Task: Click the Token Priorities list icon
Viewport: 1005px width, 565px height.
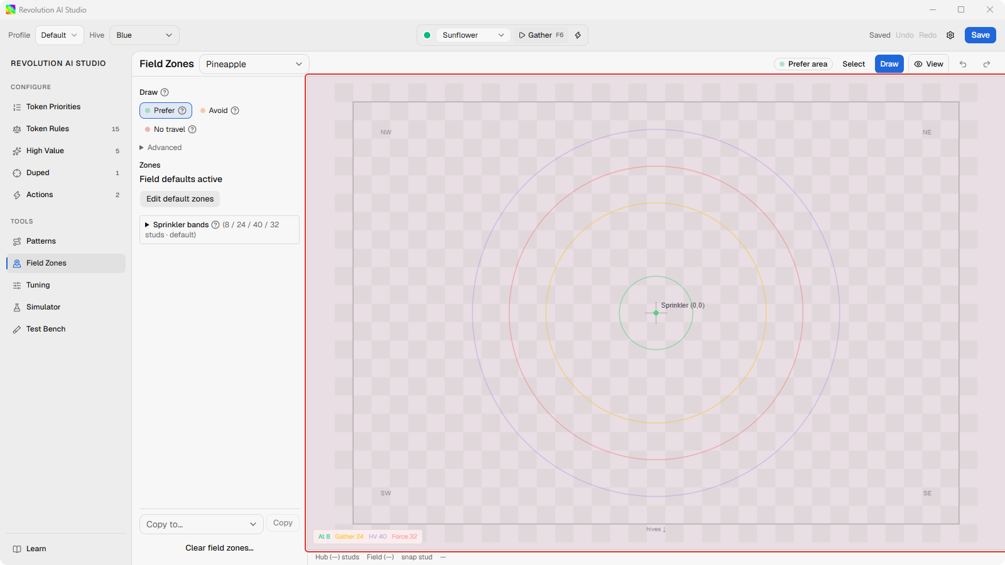Action: (x=17, y=107)
